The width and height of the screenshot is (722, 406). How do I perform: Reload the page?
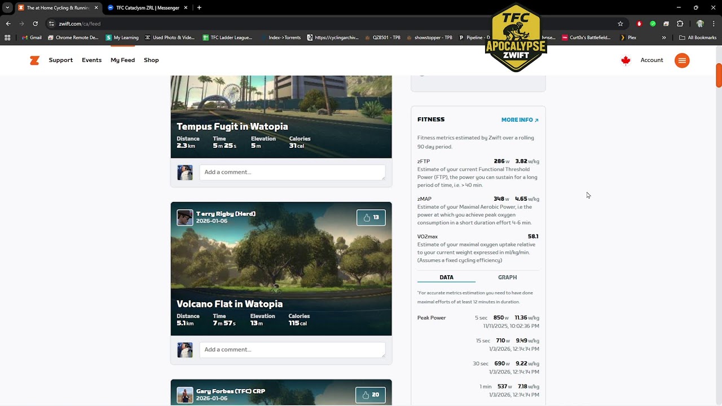click(x=35, y=24)
